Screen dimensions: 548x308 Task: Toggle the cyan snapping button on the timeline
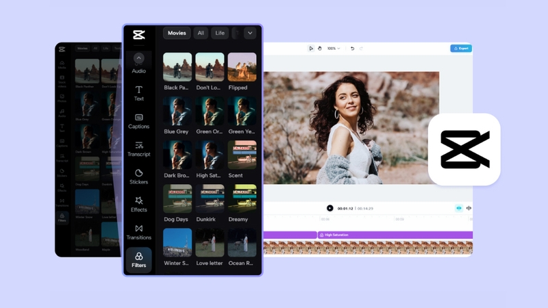pos(459,208)
